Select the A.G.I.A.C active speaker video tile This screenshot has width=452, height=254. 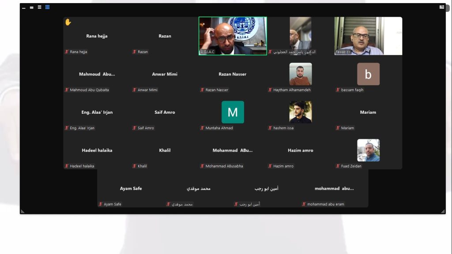tap(233, 36)
